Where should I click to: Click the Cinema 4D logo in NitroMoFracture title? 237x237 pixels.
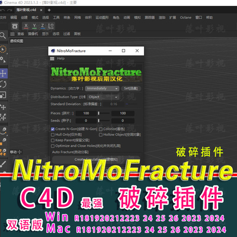pyautogui.click(x=53, y=51)
